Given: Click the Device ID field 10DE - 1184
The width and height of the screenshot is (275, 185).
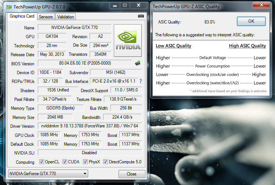Looking at the screenshot, I should point(50,72).
